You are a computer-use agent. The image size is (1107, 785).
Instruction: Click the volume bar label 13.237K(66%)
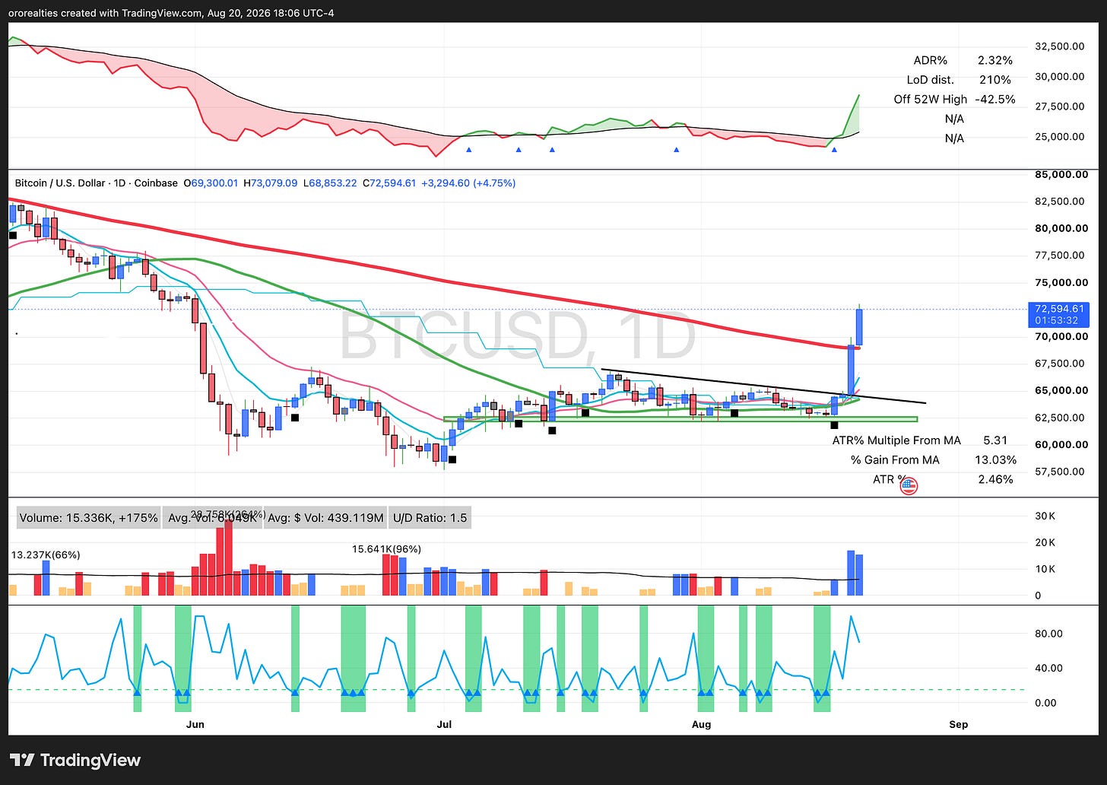(x=46, y=555)
